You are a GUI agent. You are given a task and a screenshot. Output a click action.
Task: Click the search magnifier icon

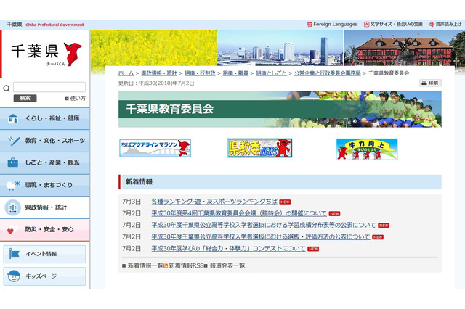click(x=7, y=88)
